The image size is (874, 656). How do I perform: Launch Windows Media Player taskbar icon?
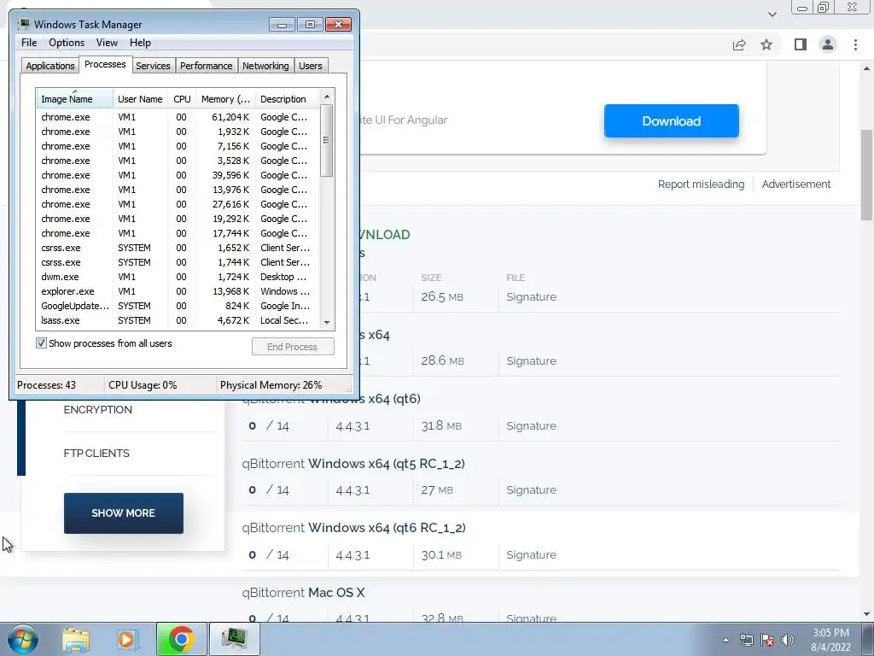click(x=127, y=639)
